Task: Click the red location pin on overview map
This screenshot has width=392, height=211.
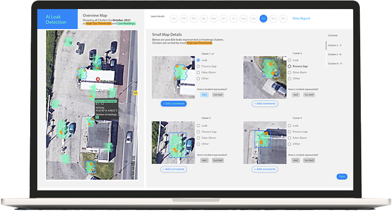Action: [x=98, y=80]
